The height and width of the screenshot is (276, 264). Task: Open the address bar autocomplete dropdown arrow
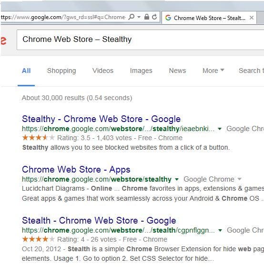click(x=139, y=17)
